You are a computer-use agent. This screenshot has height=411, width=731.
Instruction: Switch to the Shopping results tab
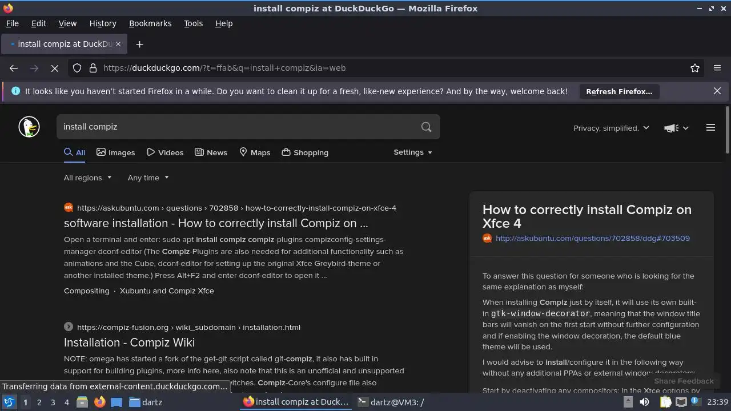tap(305, 152)
